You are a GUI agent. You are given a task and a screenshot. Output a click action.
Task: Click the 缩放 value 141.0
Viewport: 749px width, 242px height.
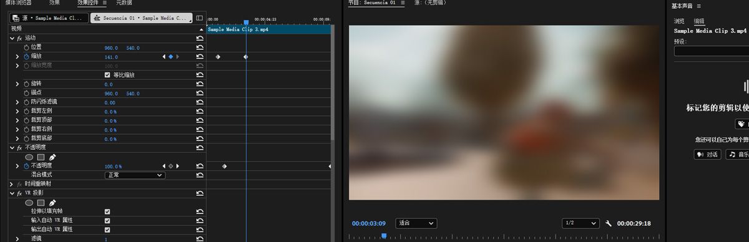point(112,57)
